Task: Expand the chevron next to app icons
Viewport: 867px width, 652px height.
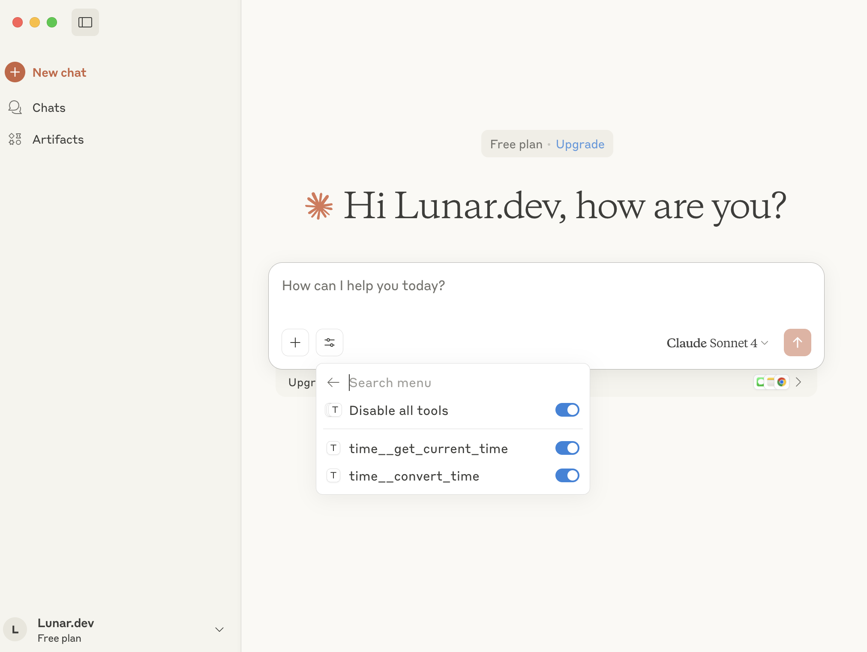Action: pyautogui.click(x=798, y=382)
